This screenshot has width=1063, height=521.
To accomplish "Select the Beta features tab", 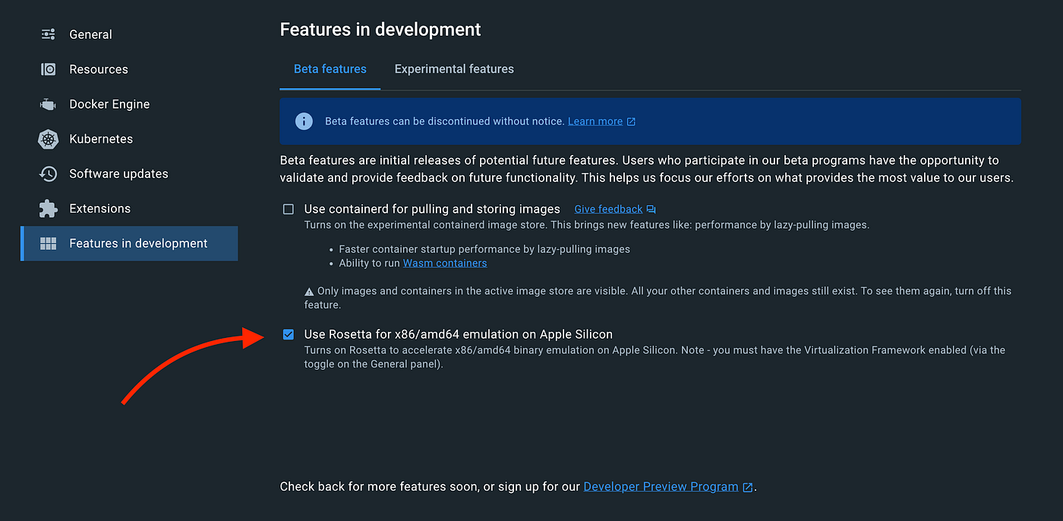I will 330,69.
